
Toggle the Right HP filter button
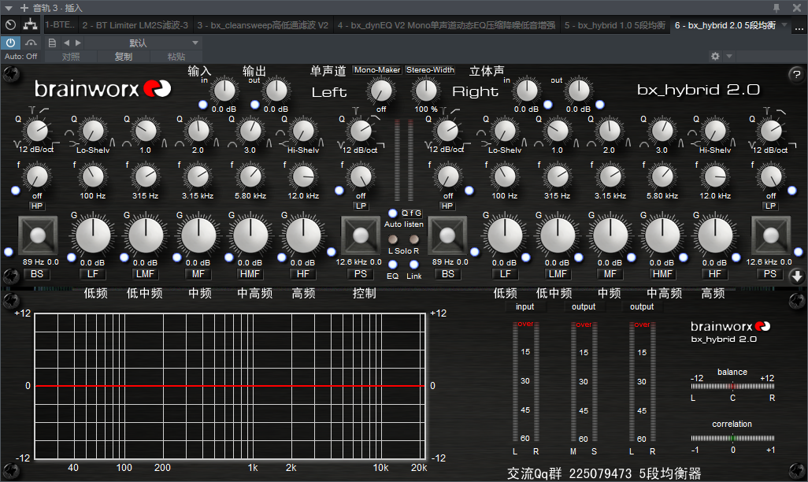click(447, 206)
